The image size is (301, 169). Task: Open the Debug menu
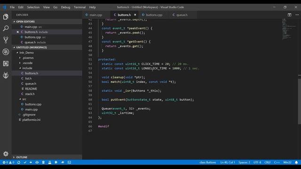point(65,8)
